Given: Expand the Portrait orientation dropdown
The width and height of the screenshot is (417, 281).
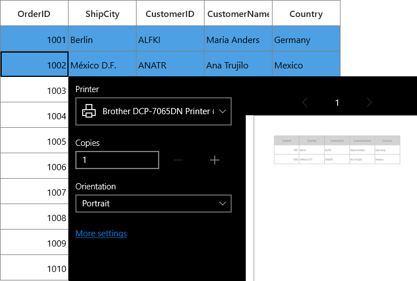Looking at the screenshot, I should point(154,204).
